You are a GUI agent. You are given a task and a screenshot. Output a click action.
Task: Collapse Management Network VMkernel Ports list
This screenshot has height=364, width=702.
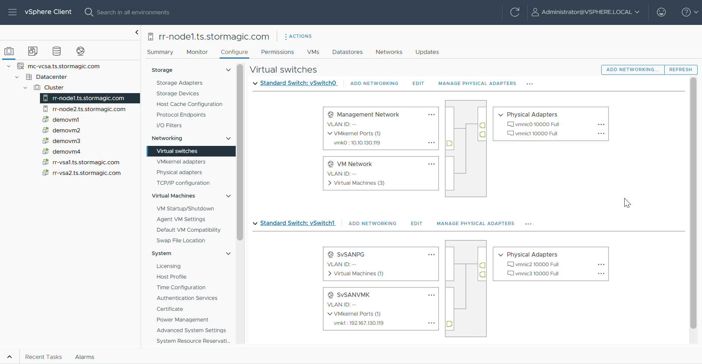pyautogui.click(x=330, y=133)
